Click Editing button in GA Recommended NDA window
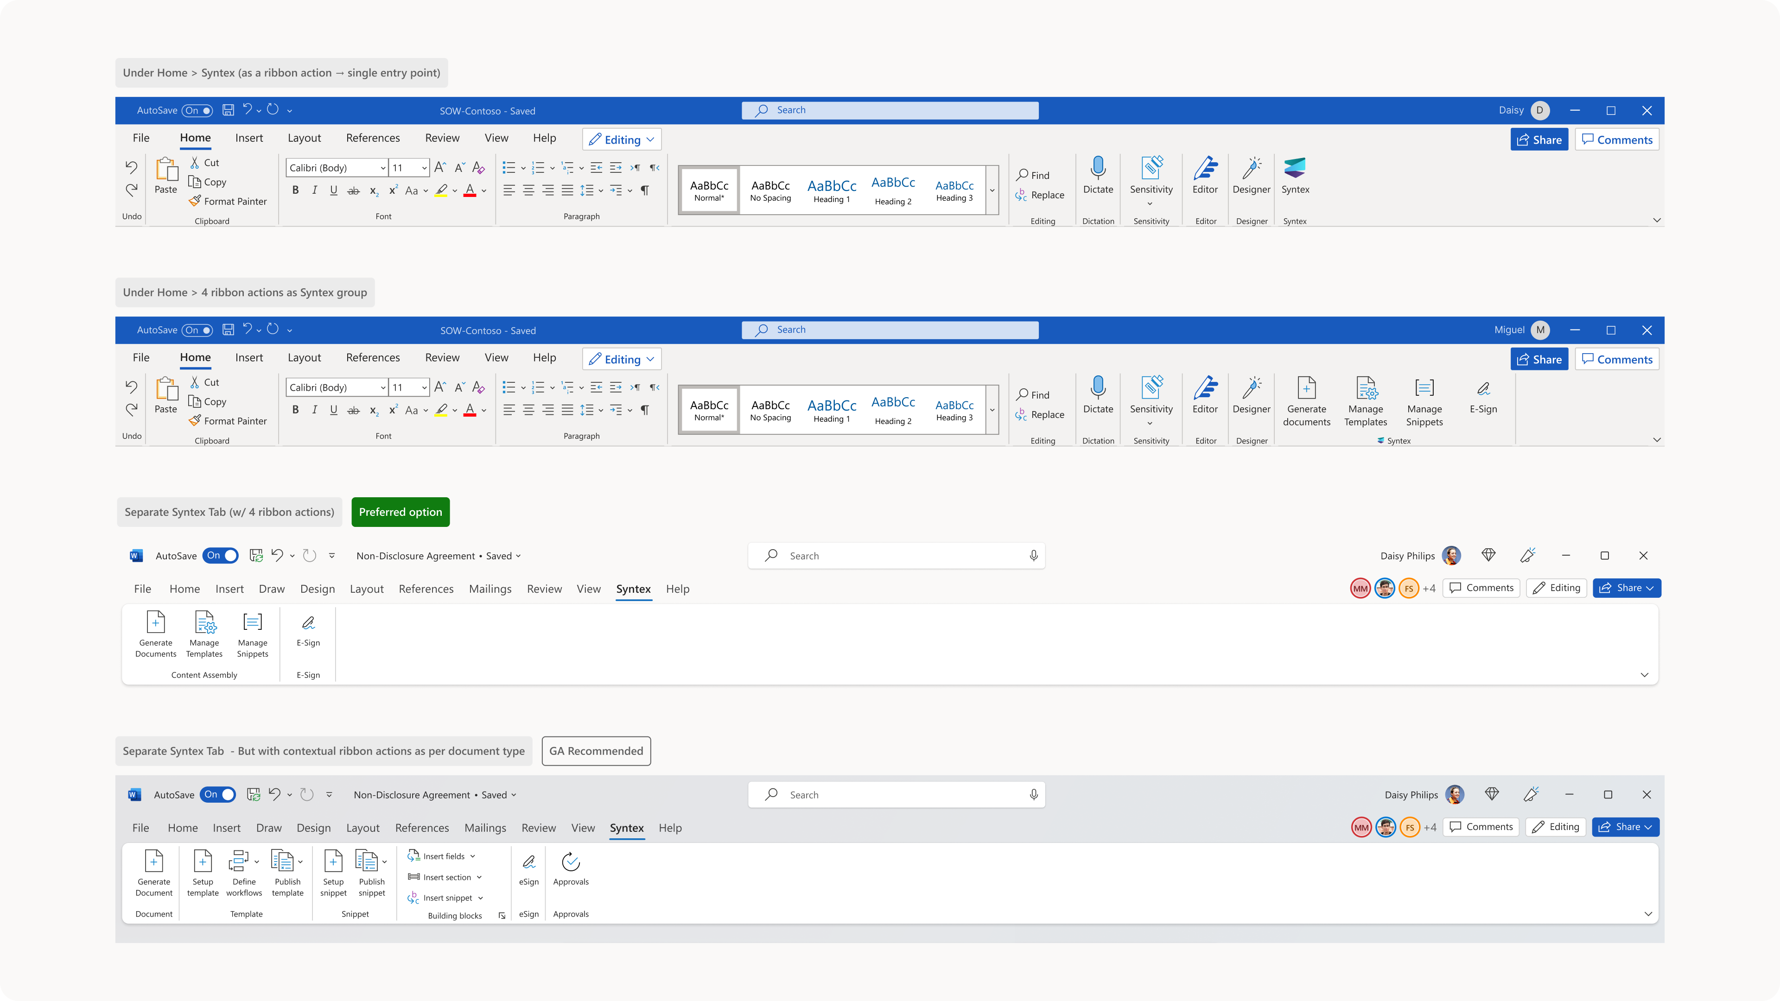This screenshot has height=1001, width=1780. point(1556,827)
